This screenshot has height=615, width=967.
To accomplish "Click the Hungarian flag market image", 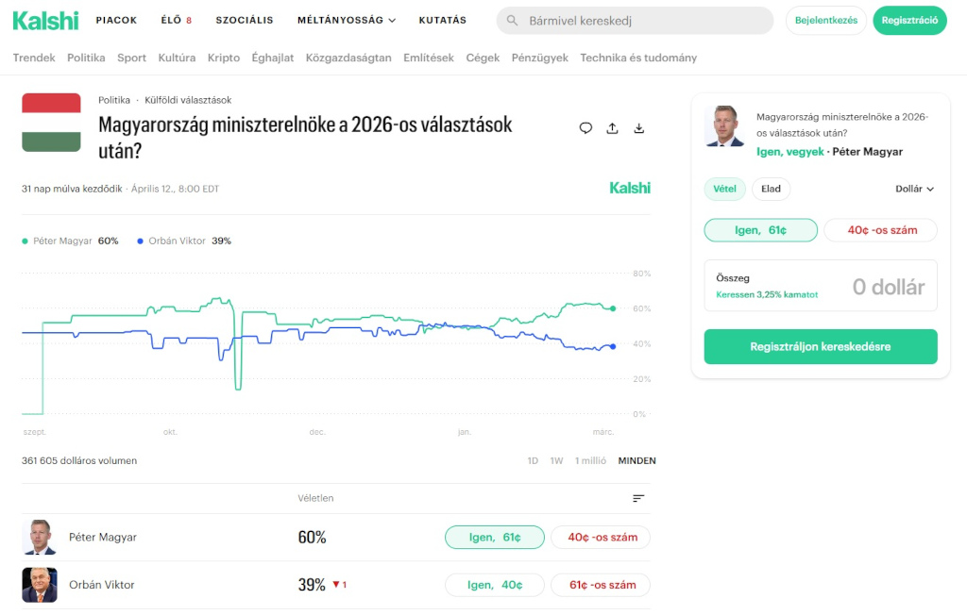I will pyautogui.click(x=53, y=124).
